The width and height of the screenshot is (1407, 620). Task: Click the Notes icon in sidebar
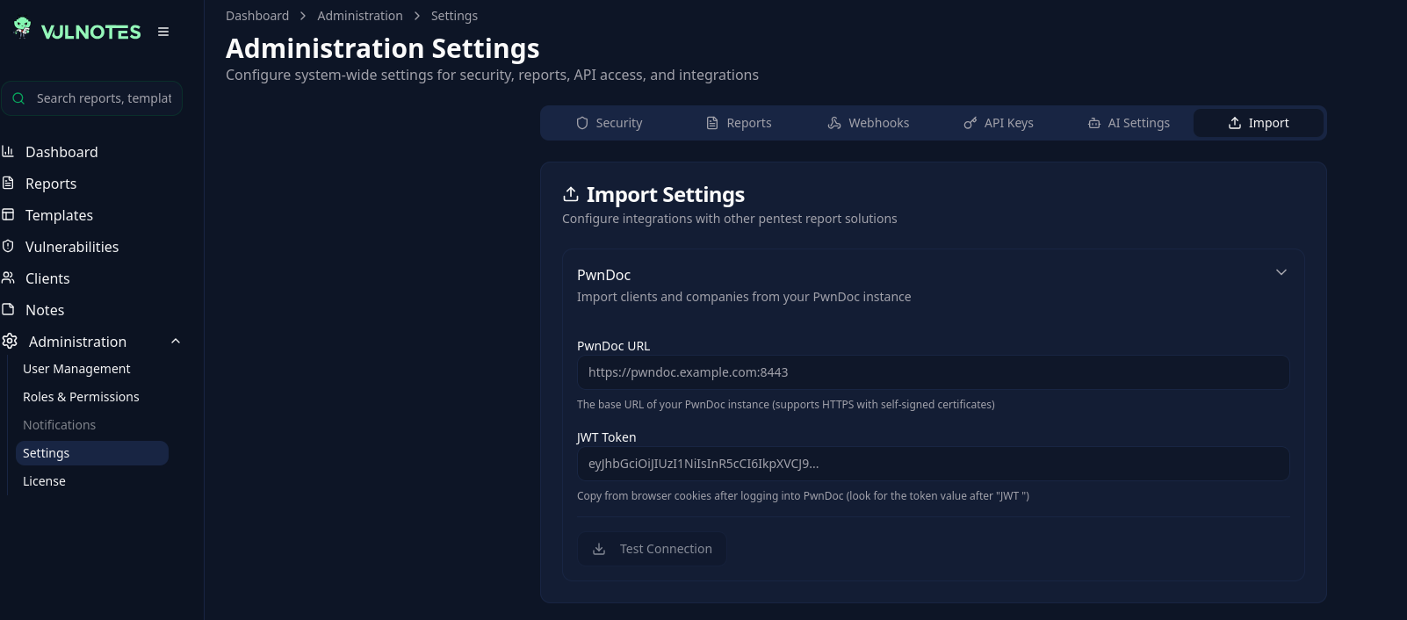pos(8,309)
